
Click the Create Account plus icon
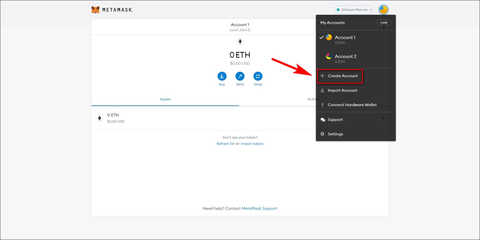coord(322,76)
